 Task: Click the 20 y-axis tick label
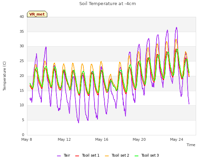click(x=22, y=76)
